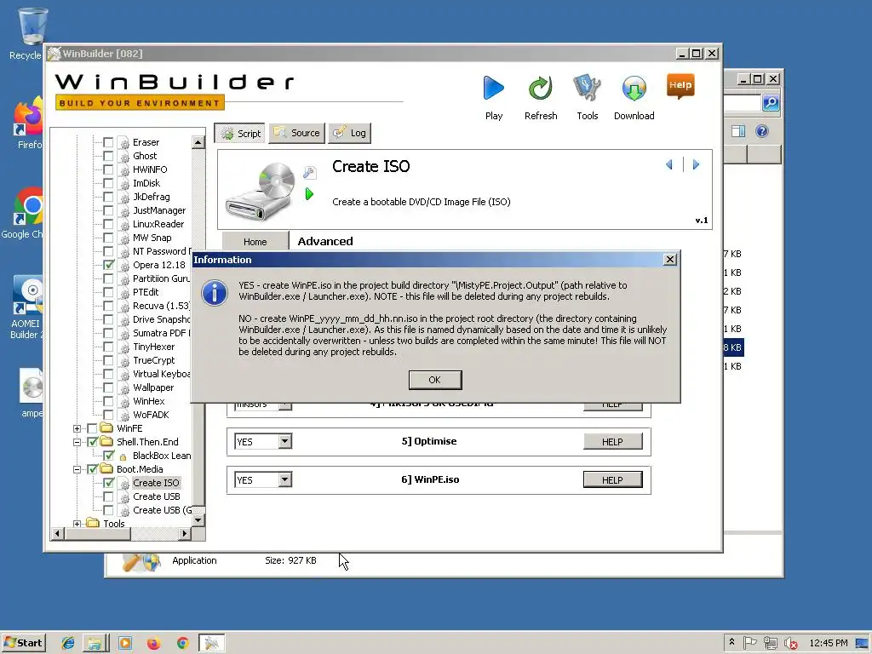
Task: Enable the WinHex script checkbox
Action: [x=108, y=401]
